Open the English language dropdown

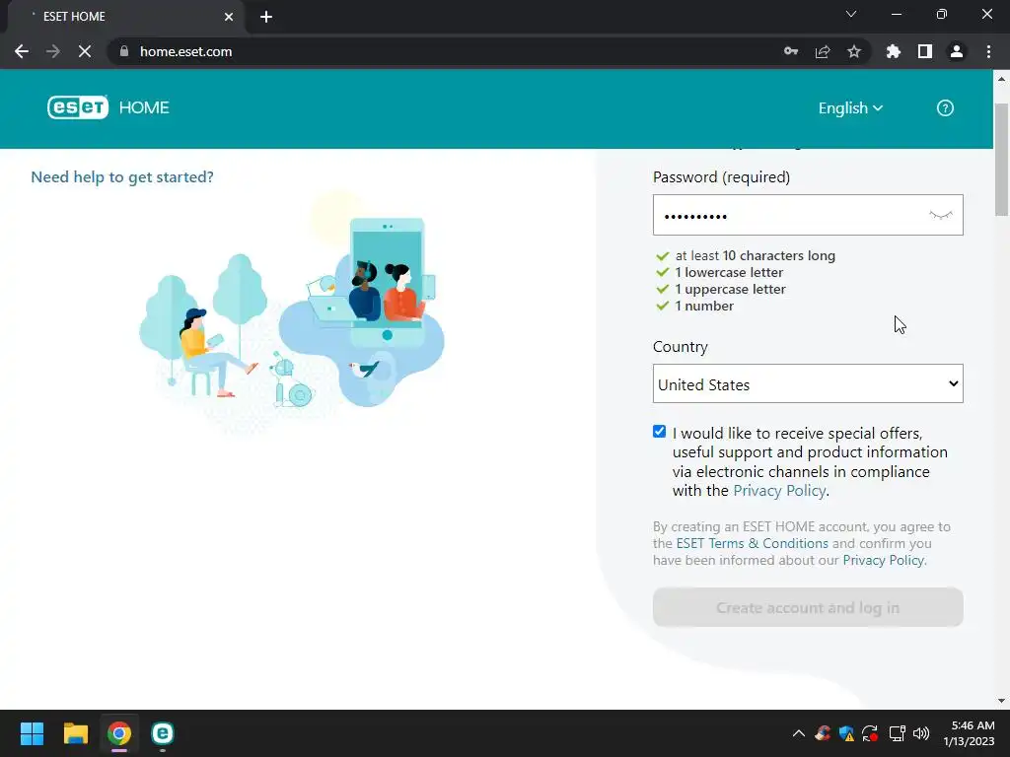click(850, 108)
